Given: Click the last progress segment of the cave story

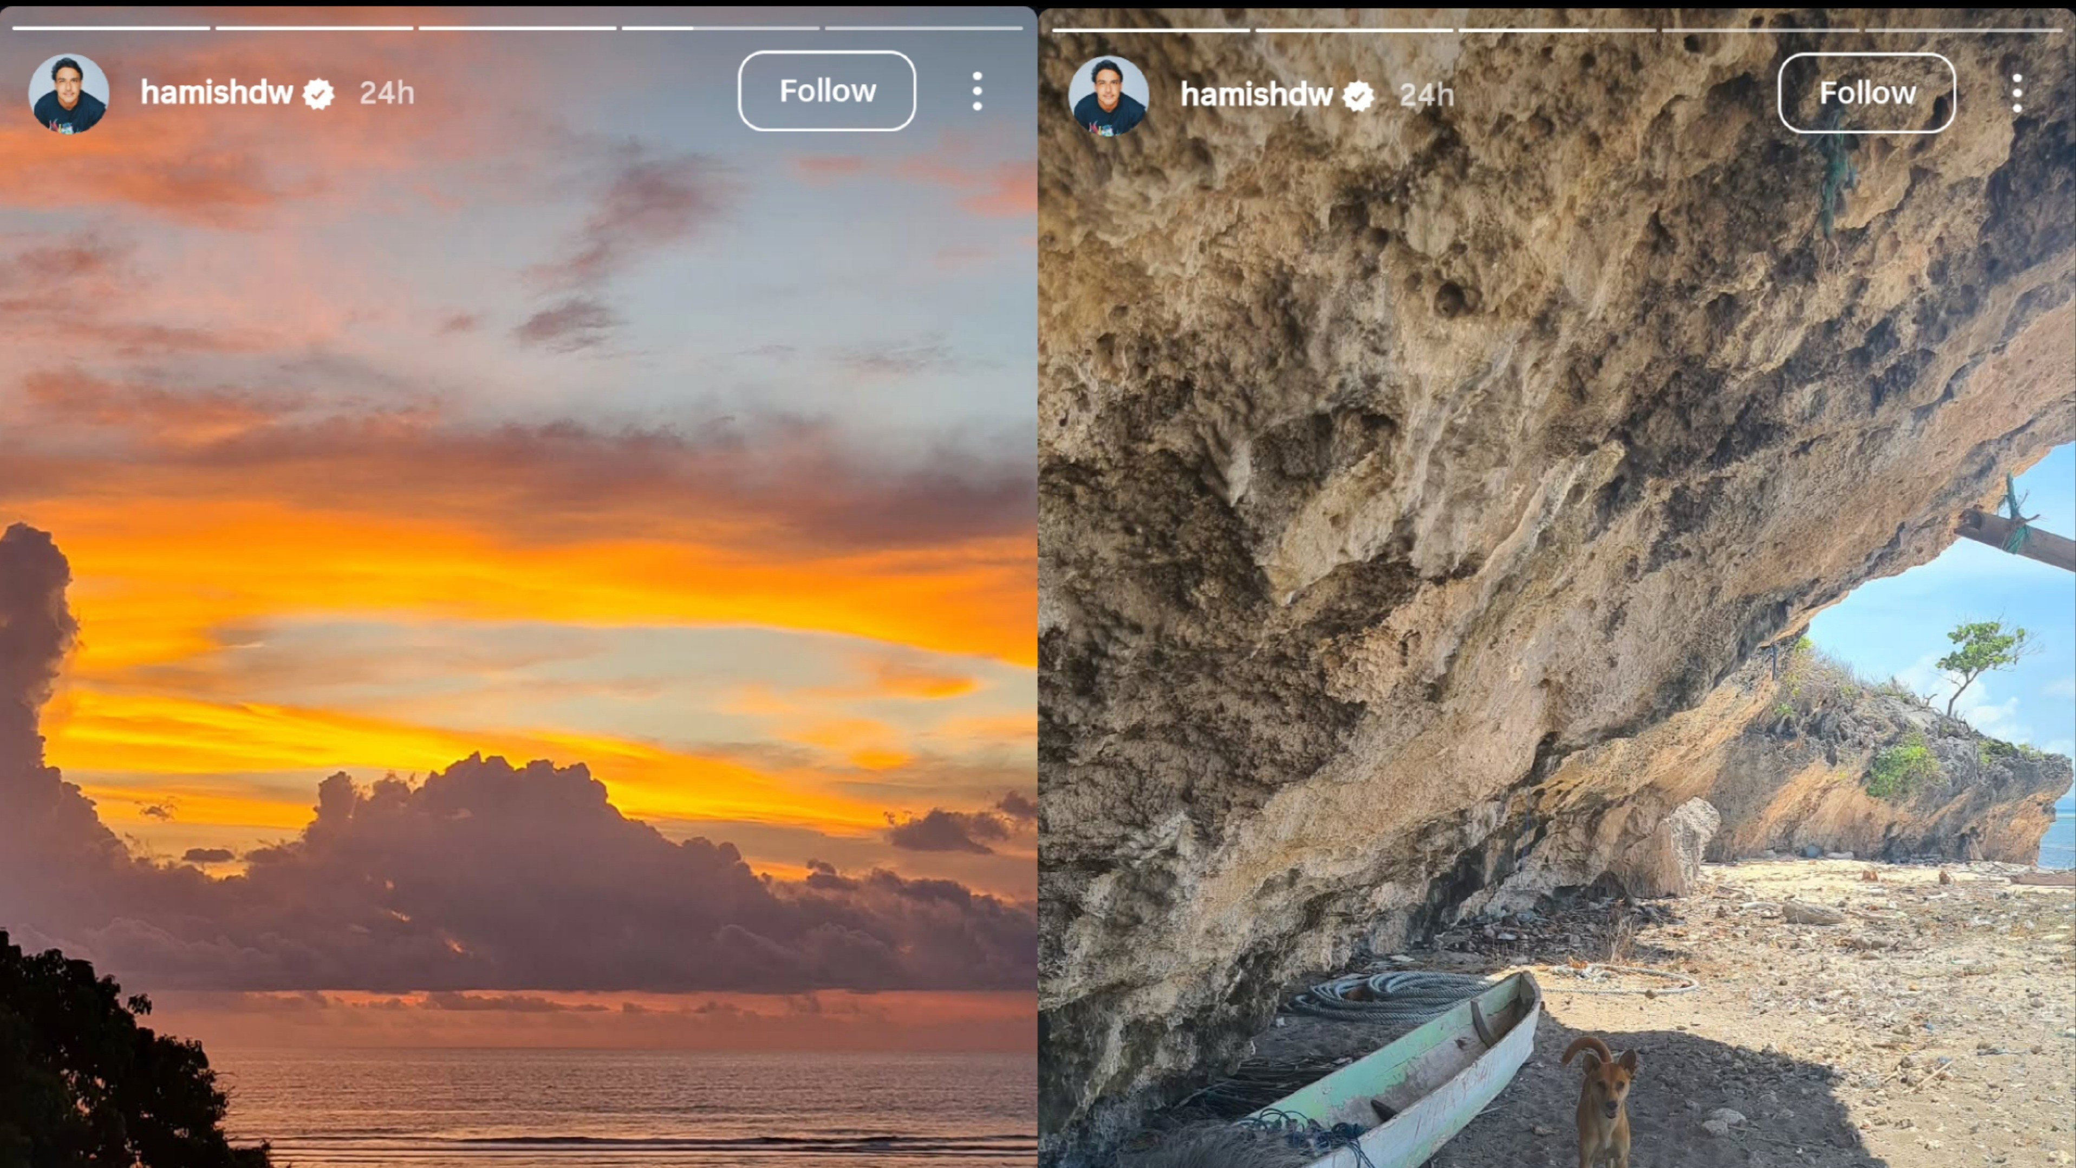Looking at the screenshot, I should point(1963,31).
